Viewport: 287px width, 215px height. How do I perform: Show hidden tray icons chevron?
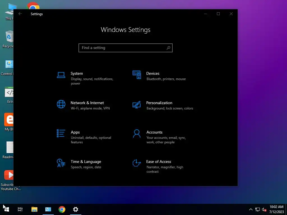tap(251, 209)
